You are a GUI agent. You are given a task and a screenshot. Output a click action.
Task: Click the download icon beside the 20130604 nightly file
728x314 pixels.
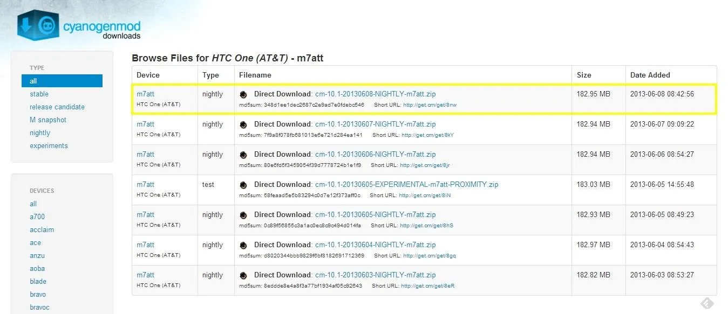tap(244, 245)
